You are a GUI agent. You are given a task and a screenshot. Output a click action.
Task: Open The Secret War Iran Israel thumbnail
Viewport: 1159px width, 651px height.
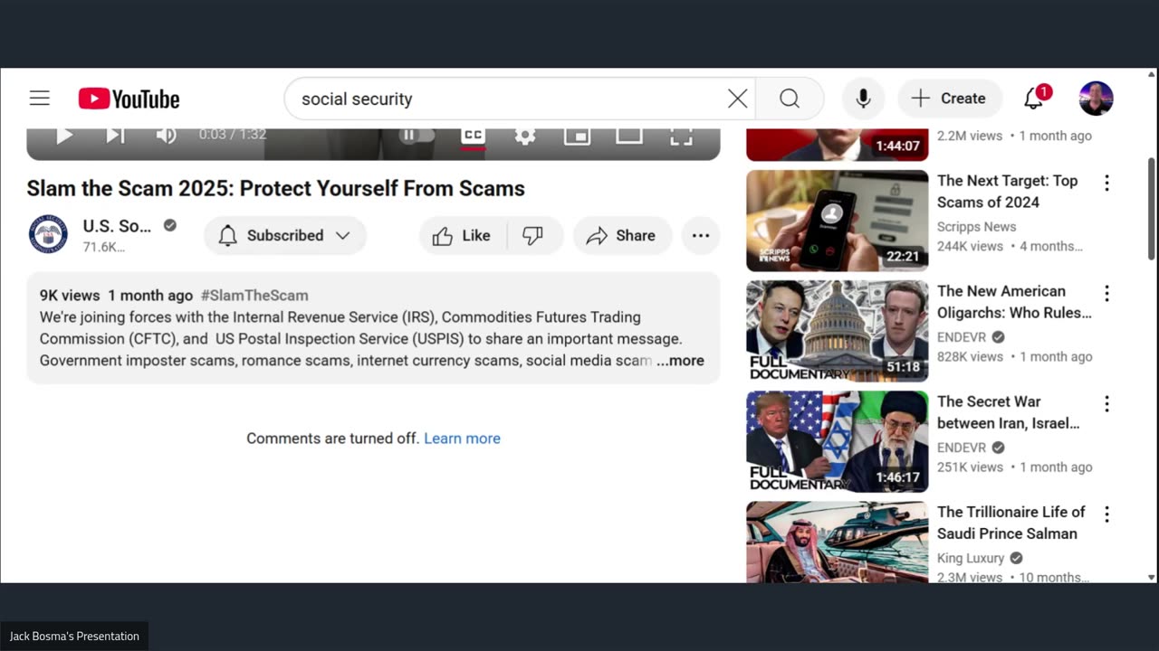click(837, 441)
